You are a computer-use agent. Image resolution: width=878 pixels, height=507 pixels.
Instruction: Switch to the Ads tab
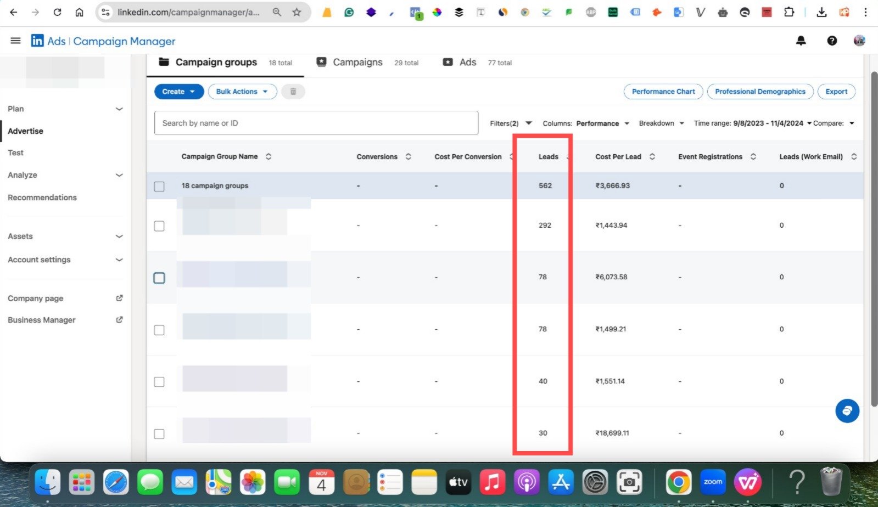(467, 63)
